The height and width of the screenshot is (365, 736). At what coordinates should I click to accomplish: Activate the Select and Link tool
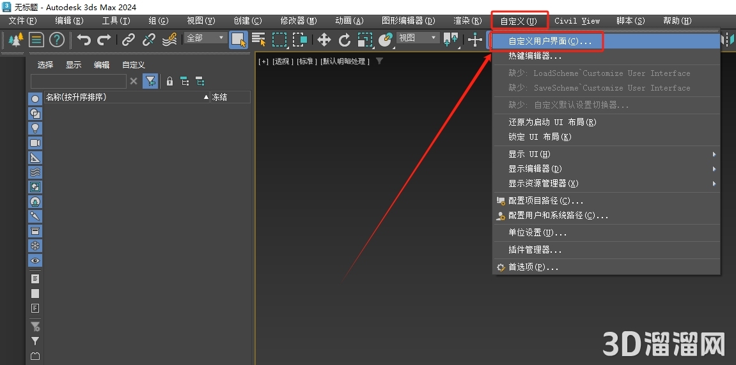(x=128, y=40)
